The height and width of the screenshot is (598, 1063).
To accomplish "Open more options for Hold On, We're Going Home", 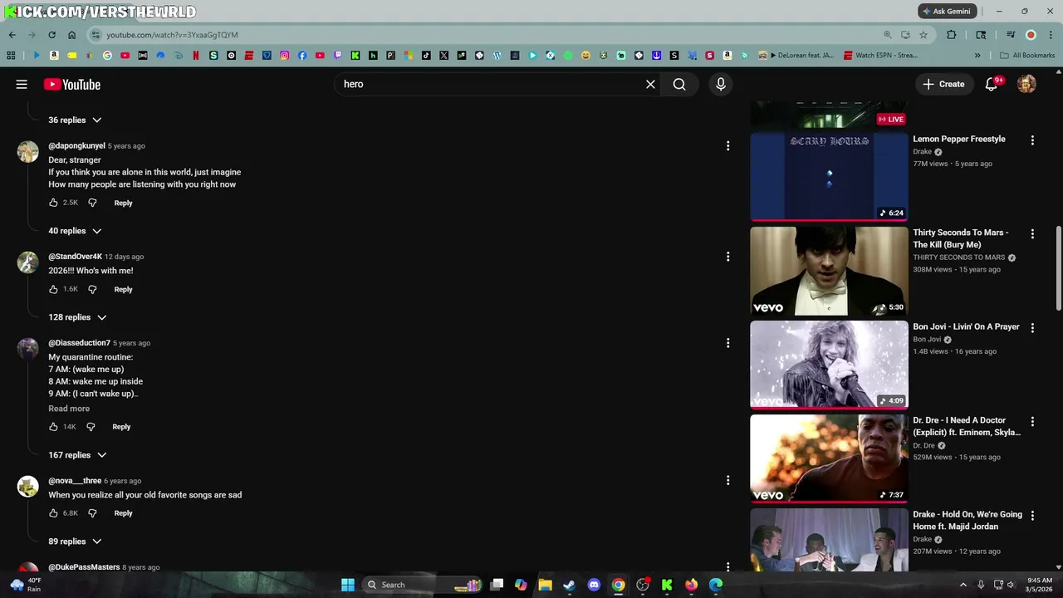I will pos(1032,516).
